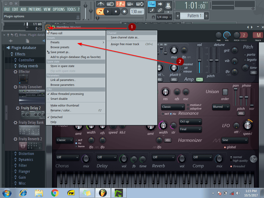
Task: Click the stop button in transport
Action: point(116,11)
